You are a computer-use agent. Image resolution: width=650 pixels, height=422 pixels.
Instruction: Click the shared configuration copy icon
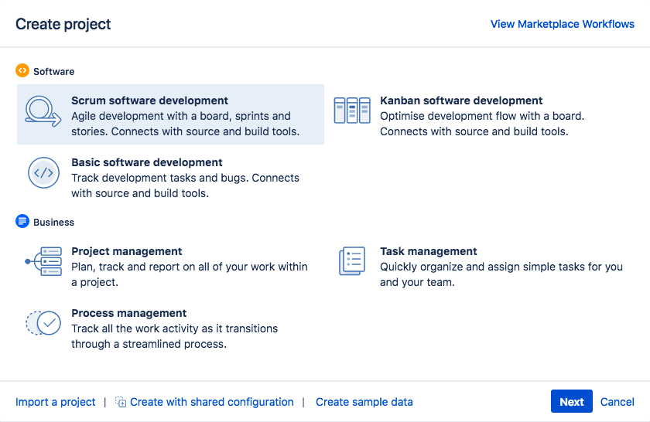click(x=121, y=402)
